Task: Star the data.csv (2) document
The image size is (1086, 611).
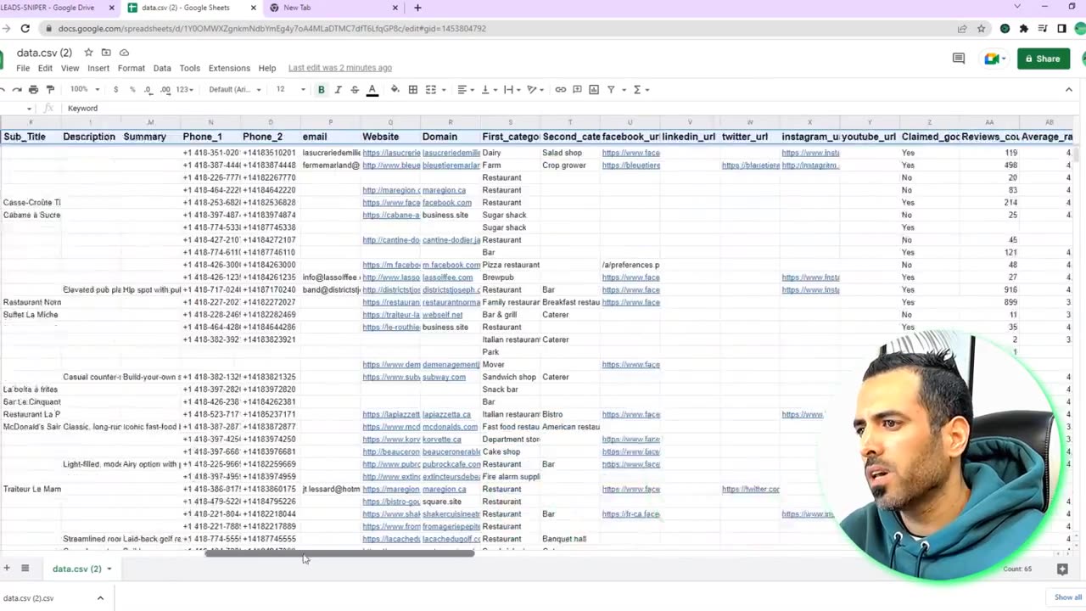Action: coord(88,53)
